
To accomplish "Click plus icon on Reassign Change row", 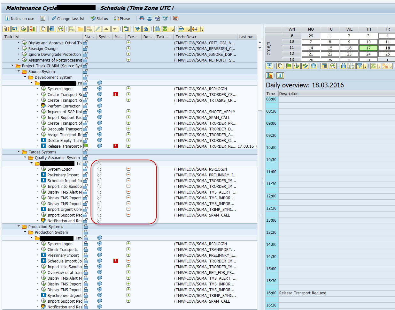I will coord(128,48).
